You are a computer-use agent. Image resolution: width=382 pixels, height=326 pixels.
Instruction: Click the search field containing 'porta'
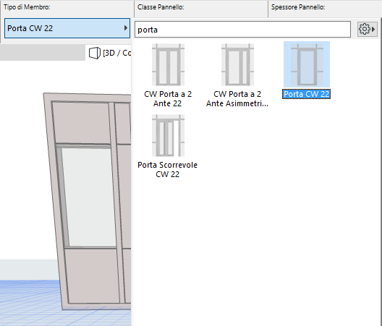tap(242, 30)
